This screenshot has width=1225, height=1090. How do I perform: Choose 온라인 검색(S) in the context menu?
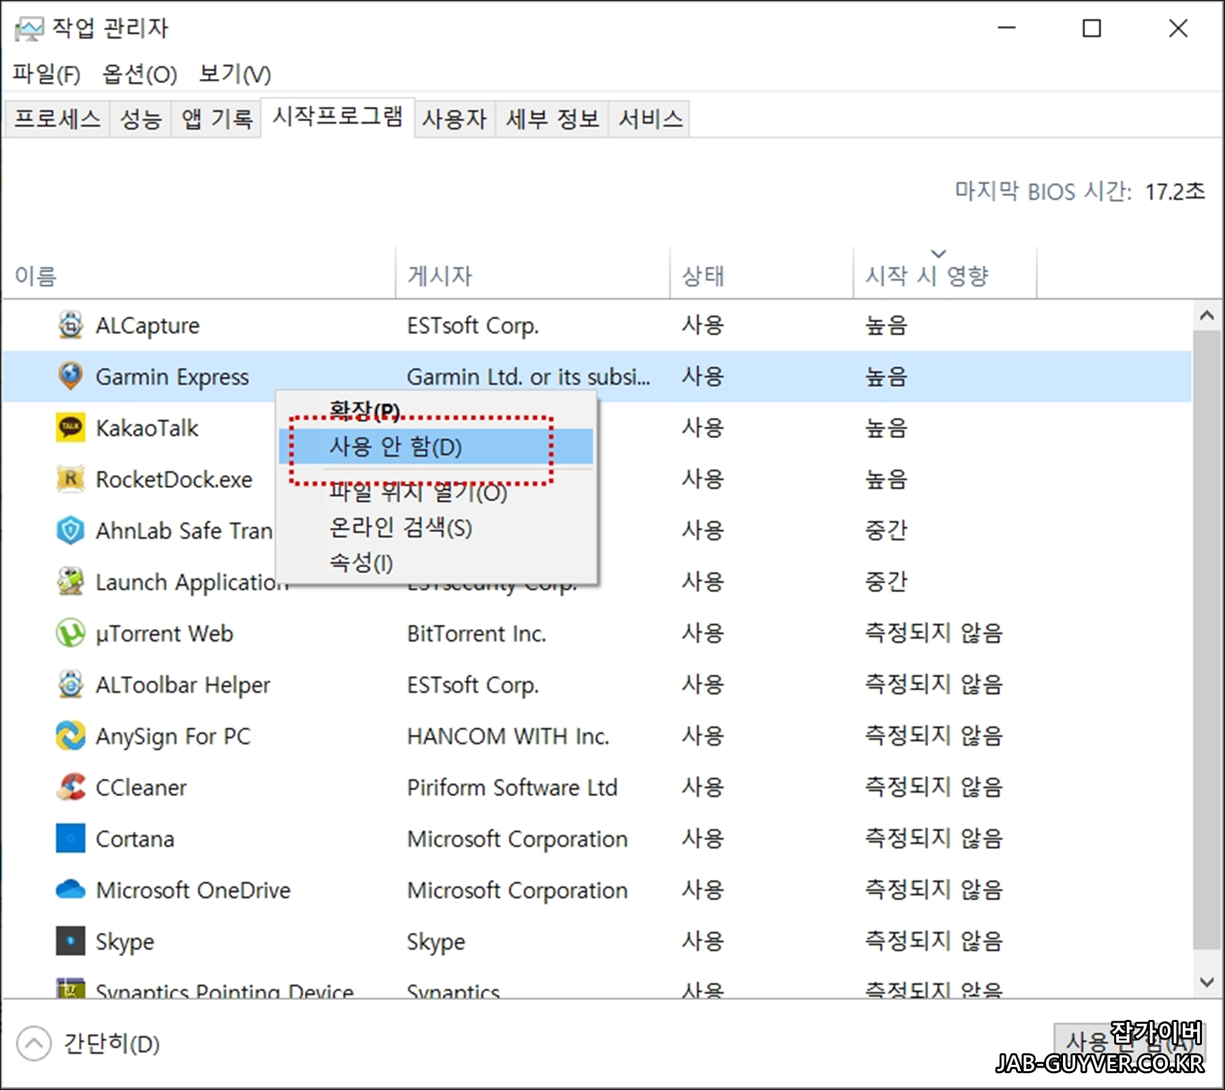pyautogui.click(x=436, y=527)
